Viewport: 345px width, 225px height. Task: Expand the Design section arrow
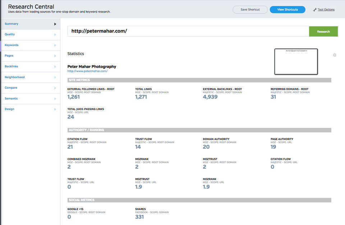point(55,109)
